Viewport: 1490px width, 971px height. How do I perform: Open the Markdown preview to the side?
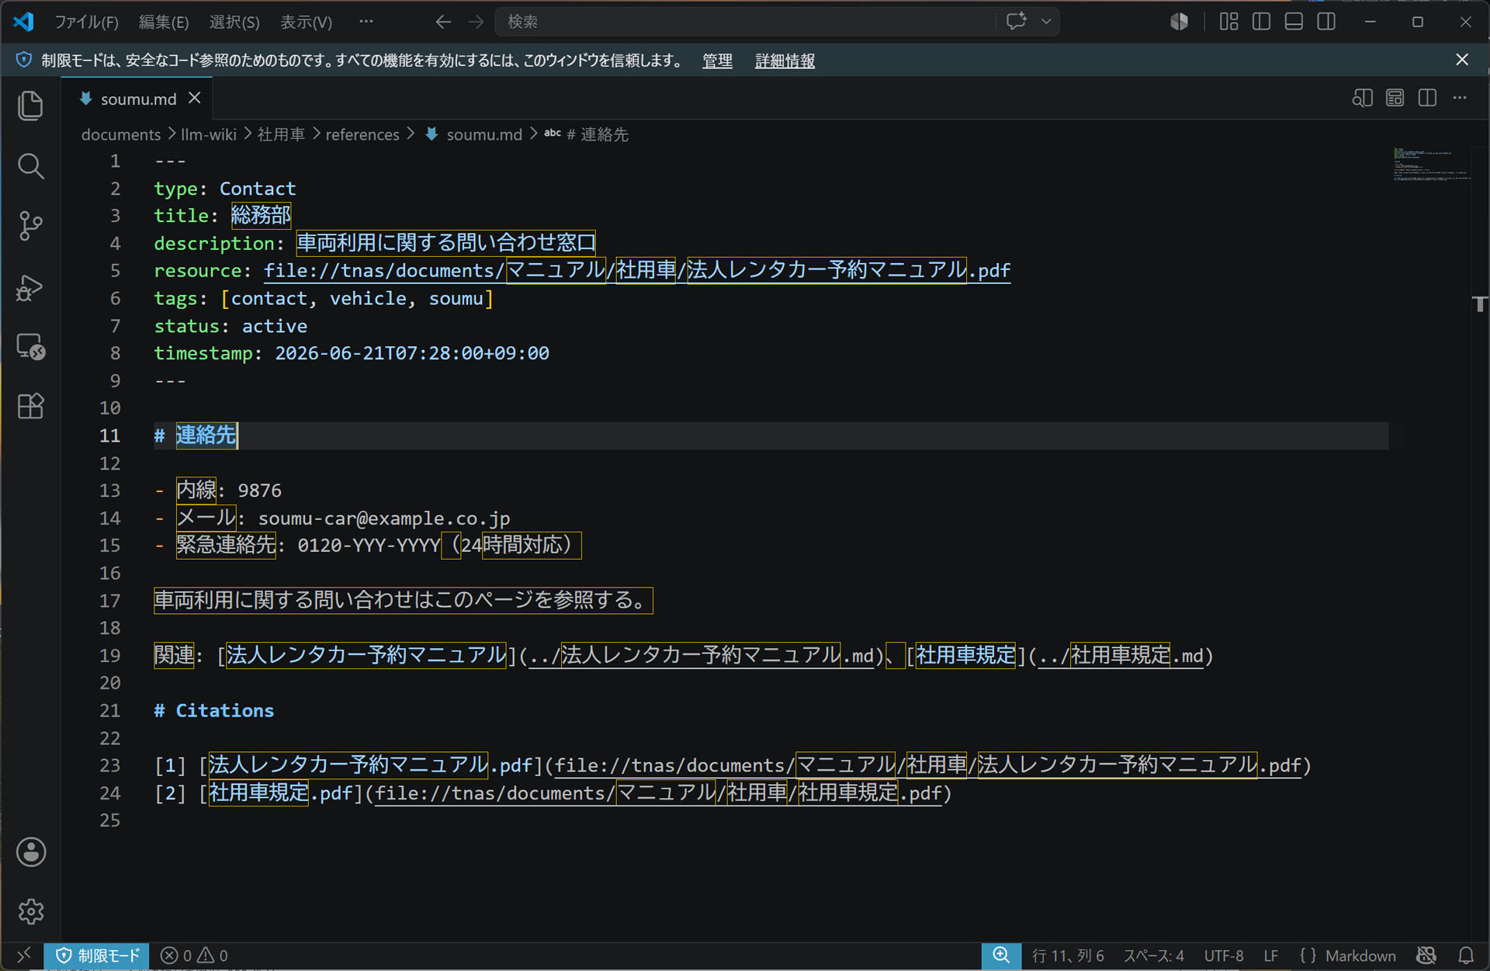pos(1362,98)
